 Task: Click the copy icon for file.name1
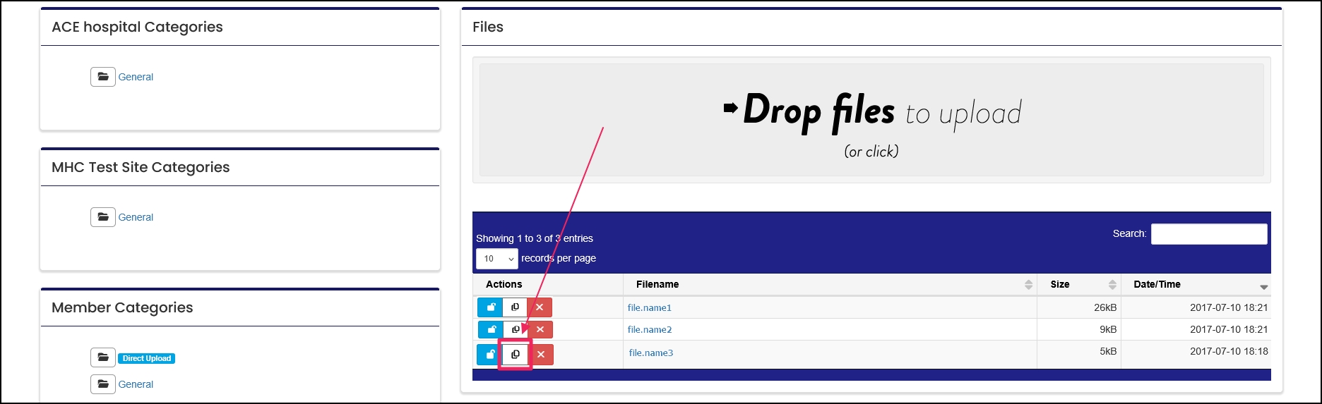515,307
